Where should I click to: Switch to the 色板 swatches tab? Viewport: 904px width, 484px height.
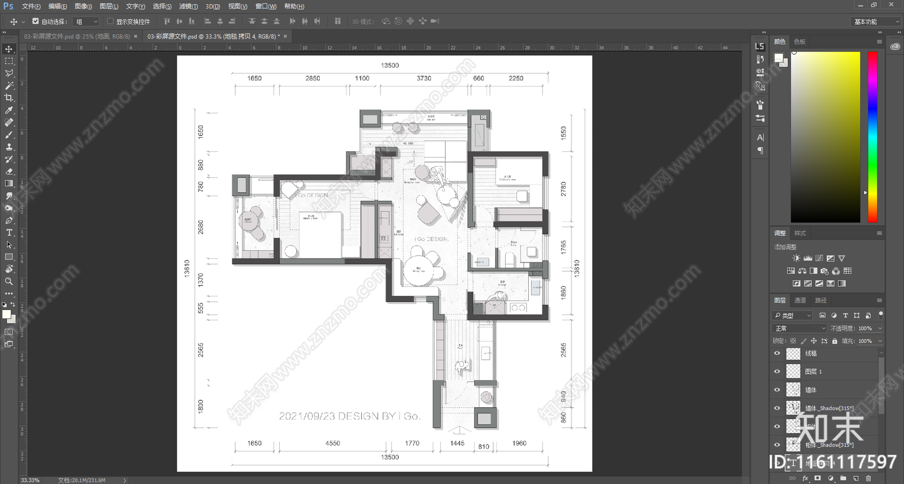tap(799, 42)
